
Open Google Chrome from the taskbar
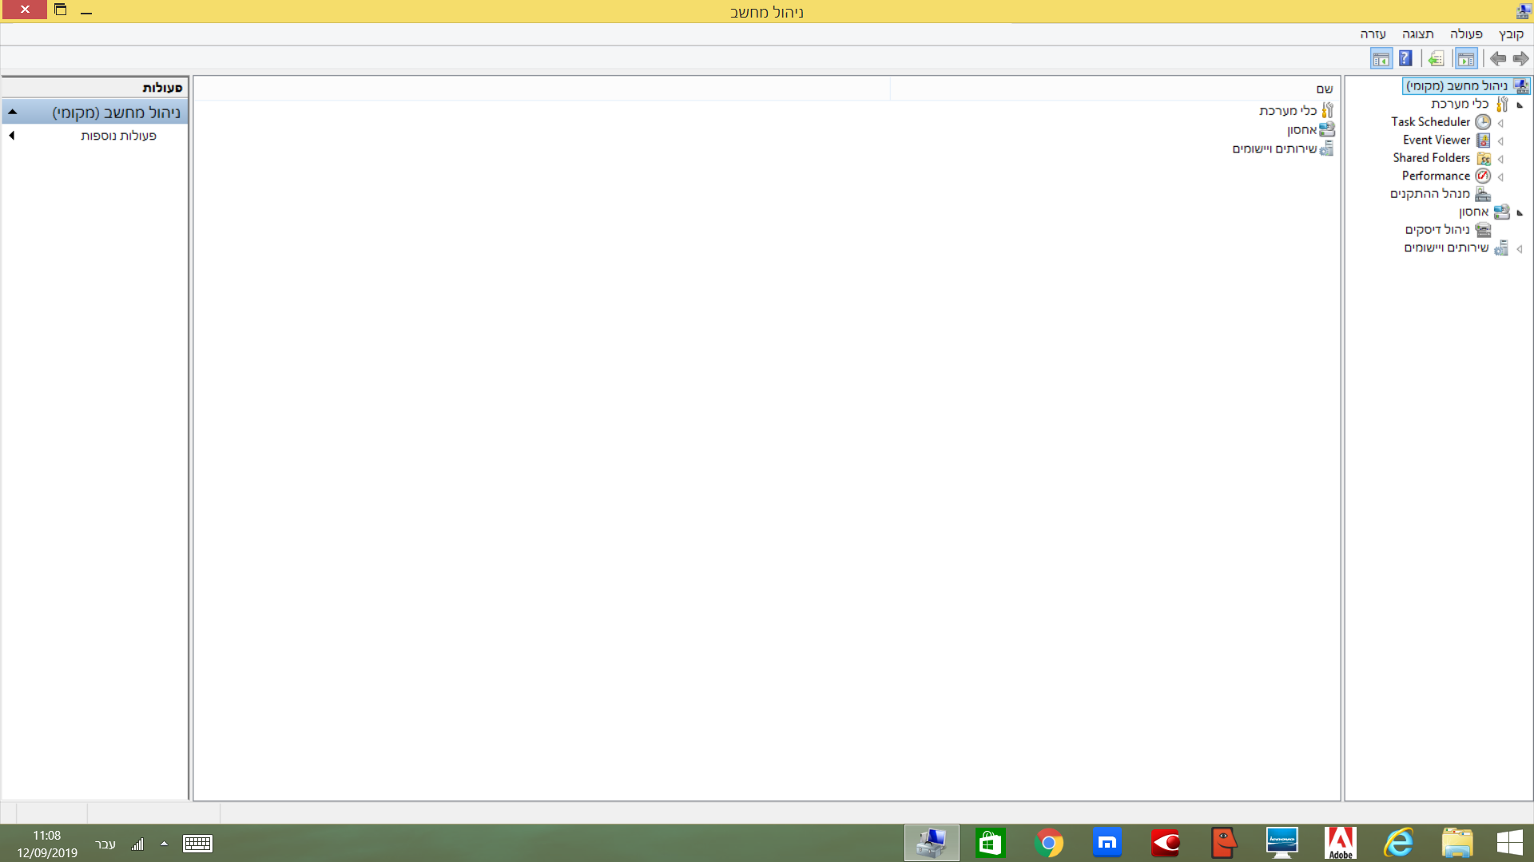(1048, 843)
